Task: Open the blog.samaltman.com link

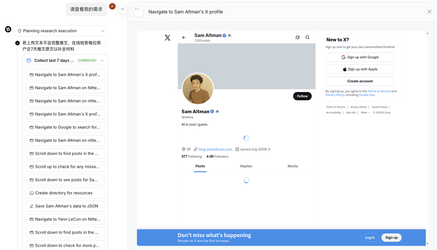Action: pyautogui.click(x=215, y=149)
